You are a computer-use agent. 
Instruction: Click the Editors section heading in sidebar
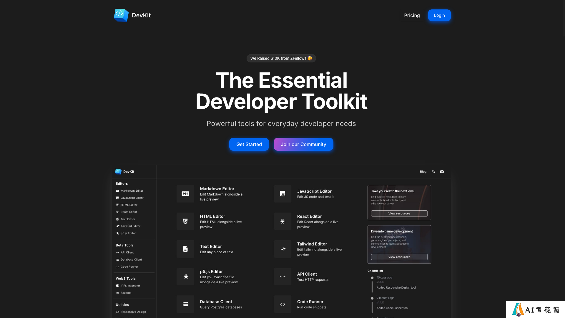122,184
